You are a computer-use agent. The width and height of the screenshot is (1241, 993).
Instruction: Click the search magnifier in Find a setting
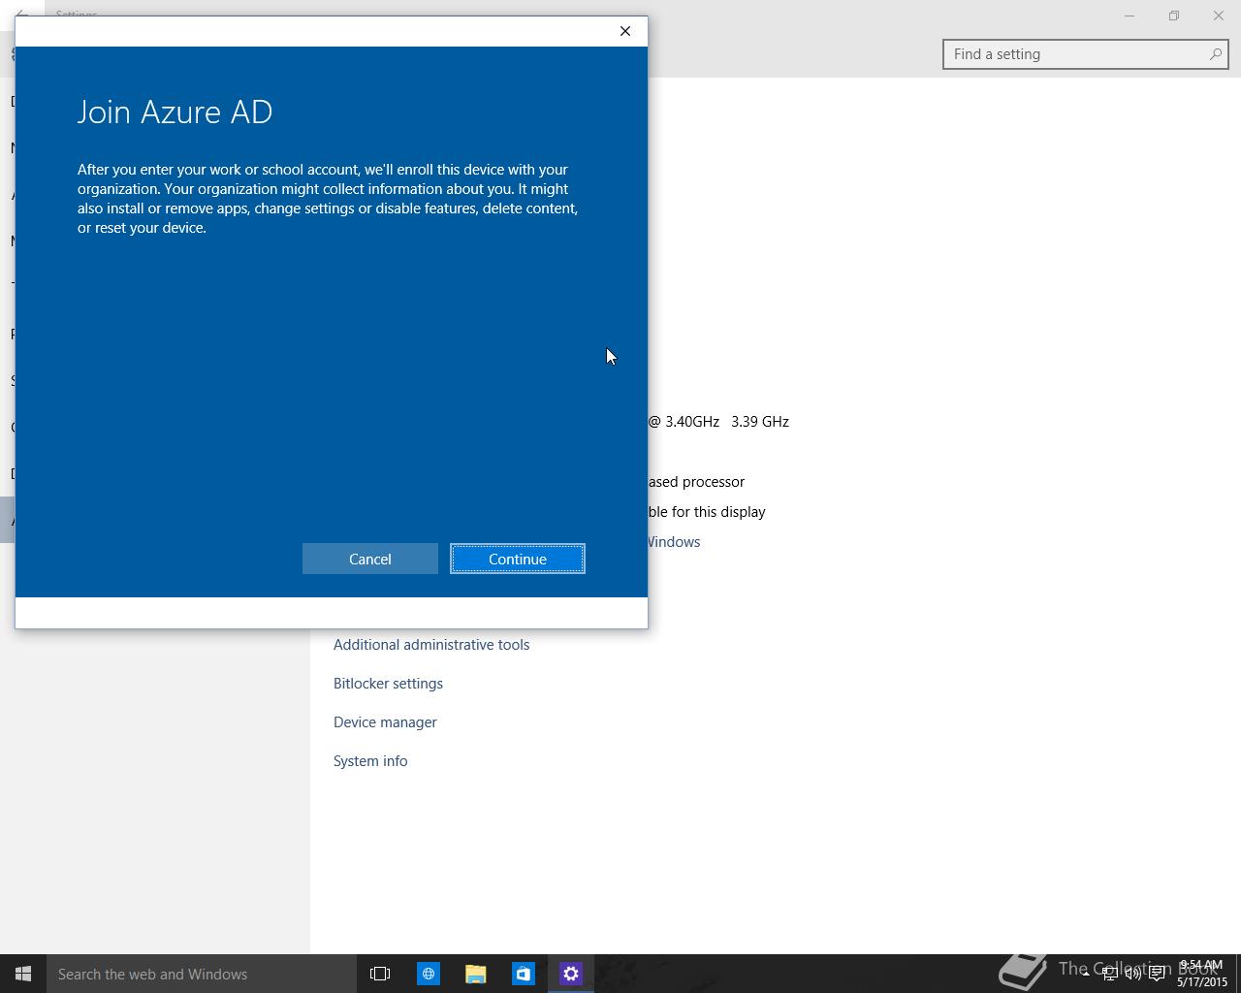(1216, 54)
